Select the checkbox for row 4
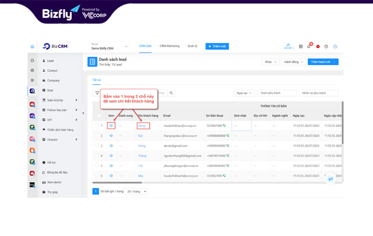The height and width of the screenshot is (236, 373). click(97, 156)
